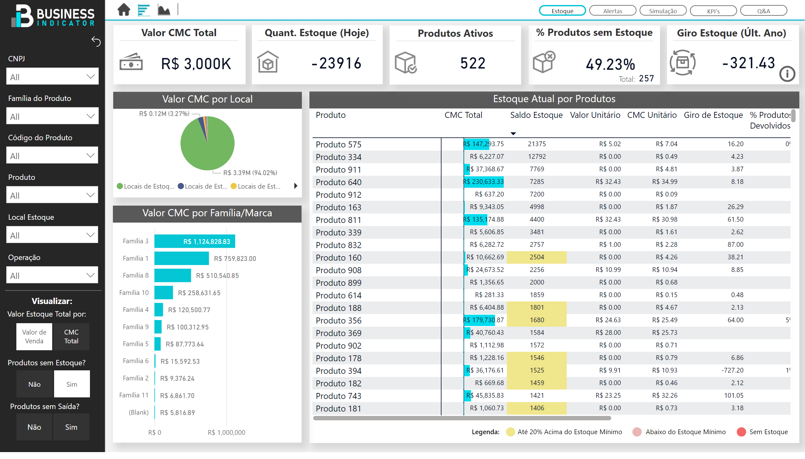Select Sim under Produtos sem Estoque
The height and width of the screenshot is (459, 805).
(x=72, y=384)
